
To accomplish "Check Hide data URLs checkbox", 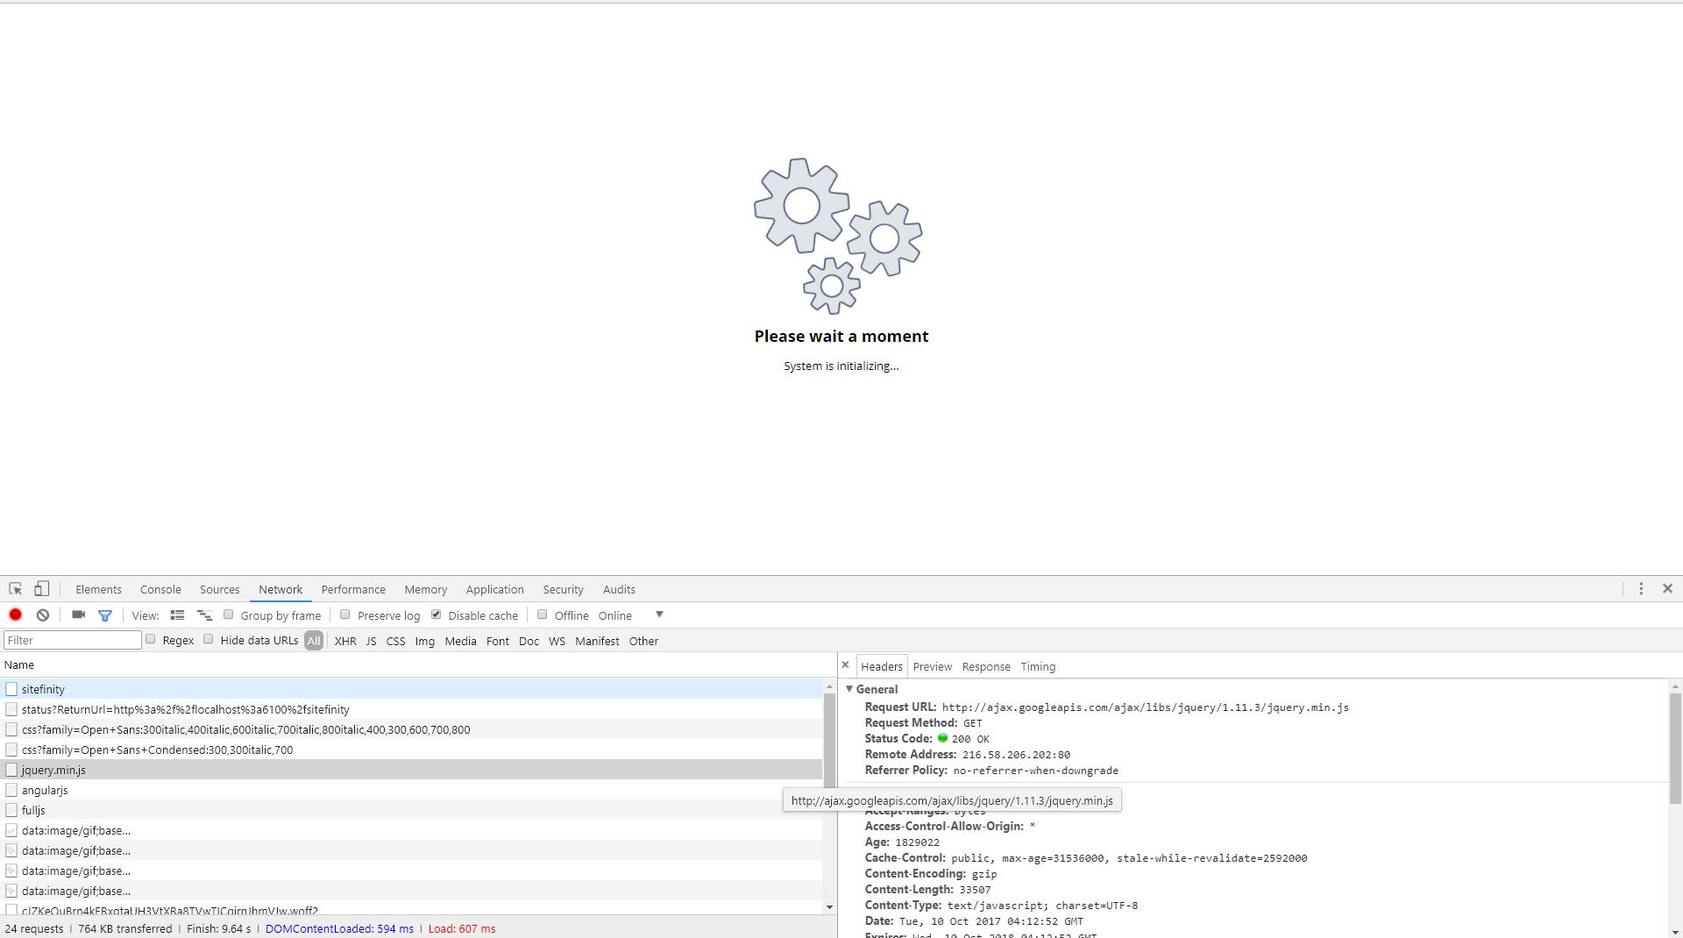I will click(209, 639).
